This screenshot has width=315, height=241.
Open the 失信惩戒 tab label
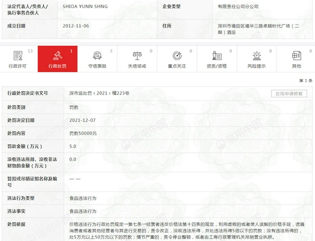[137, 66]
